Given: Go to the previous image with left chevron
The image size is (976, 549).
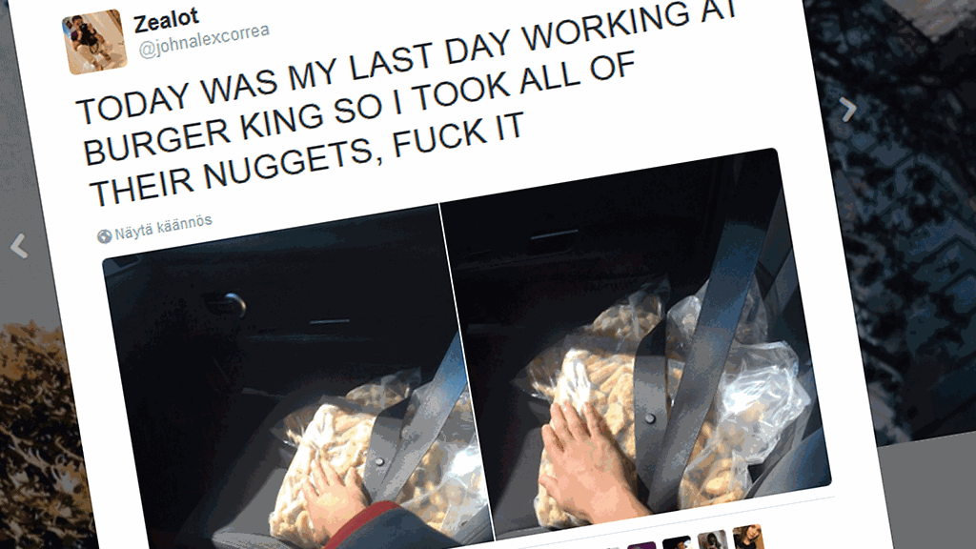Looking at the screenshot, I should [19, 246].
